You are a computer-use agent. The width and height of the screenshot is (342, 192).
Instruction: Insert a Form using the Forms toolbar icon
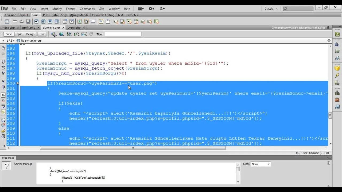coord(7,22)
